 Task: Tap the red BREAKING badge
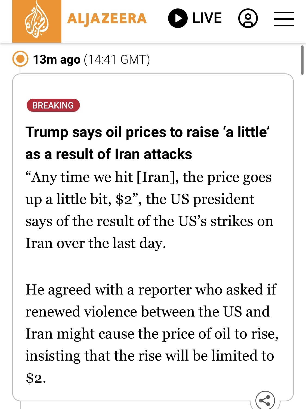(53, 105)
